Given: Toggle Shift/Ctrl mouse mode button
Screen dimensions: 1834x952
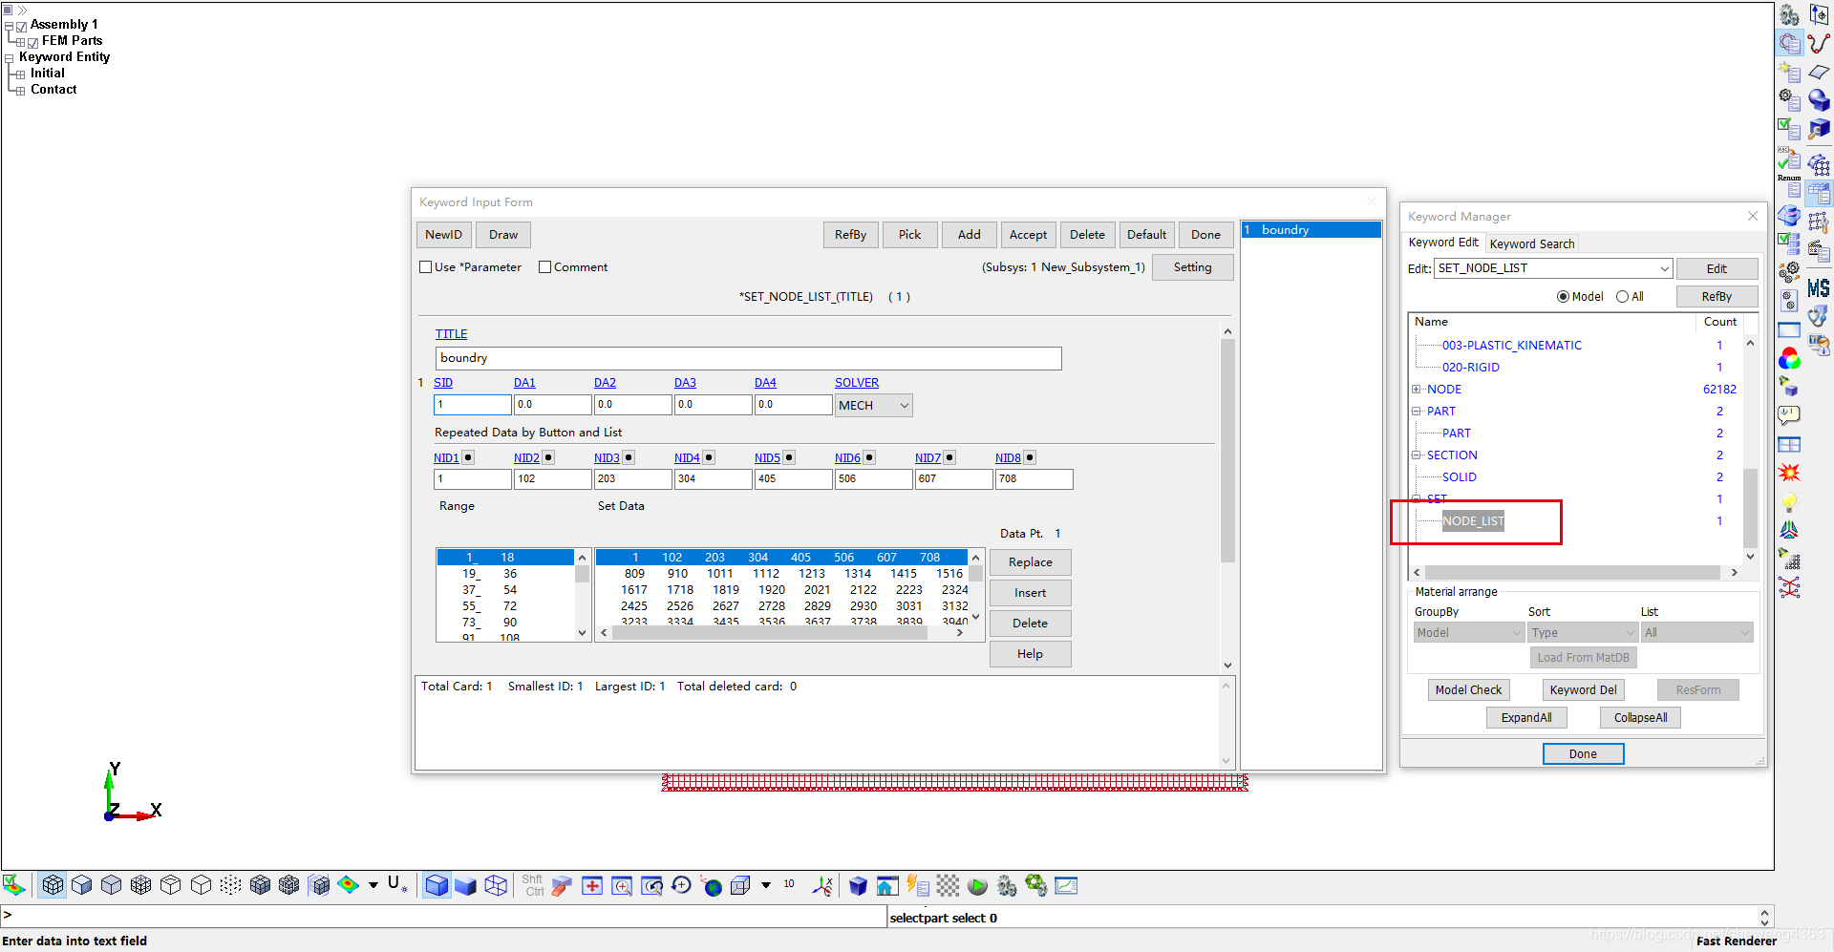Looking at the screenshot, I should (533, 885).
